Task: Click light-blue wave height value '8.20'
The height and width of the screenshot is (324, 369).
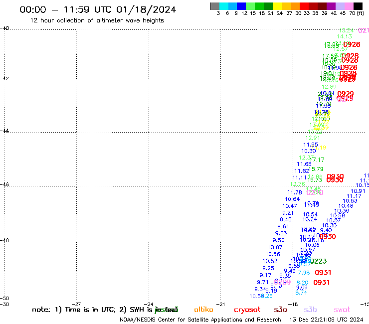Action: (302, 283)
